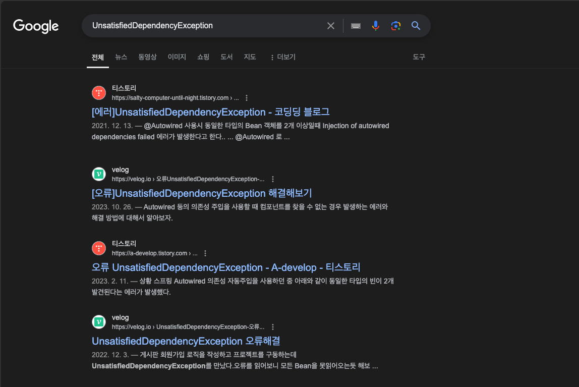Switch to the 동영상 tab

pos(147,57)
